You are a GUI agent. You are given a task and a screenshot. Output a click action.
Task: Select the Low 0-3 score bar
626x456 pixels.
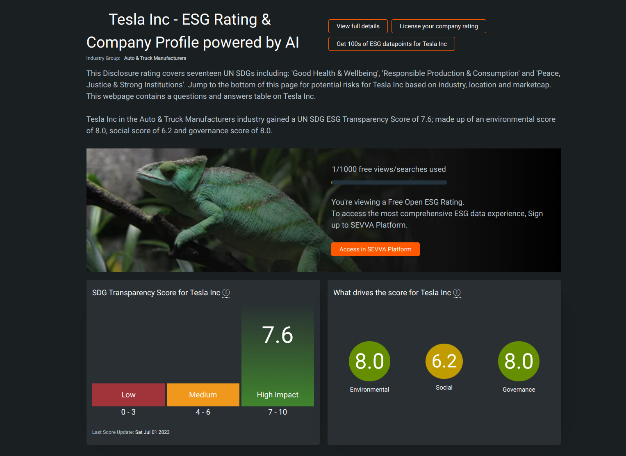point(128,395)
